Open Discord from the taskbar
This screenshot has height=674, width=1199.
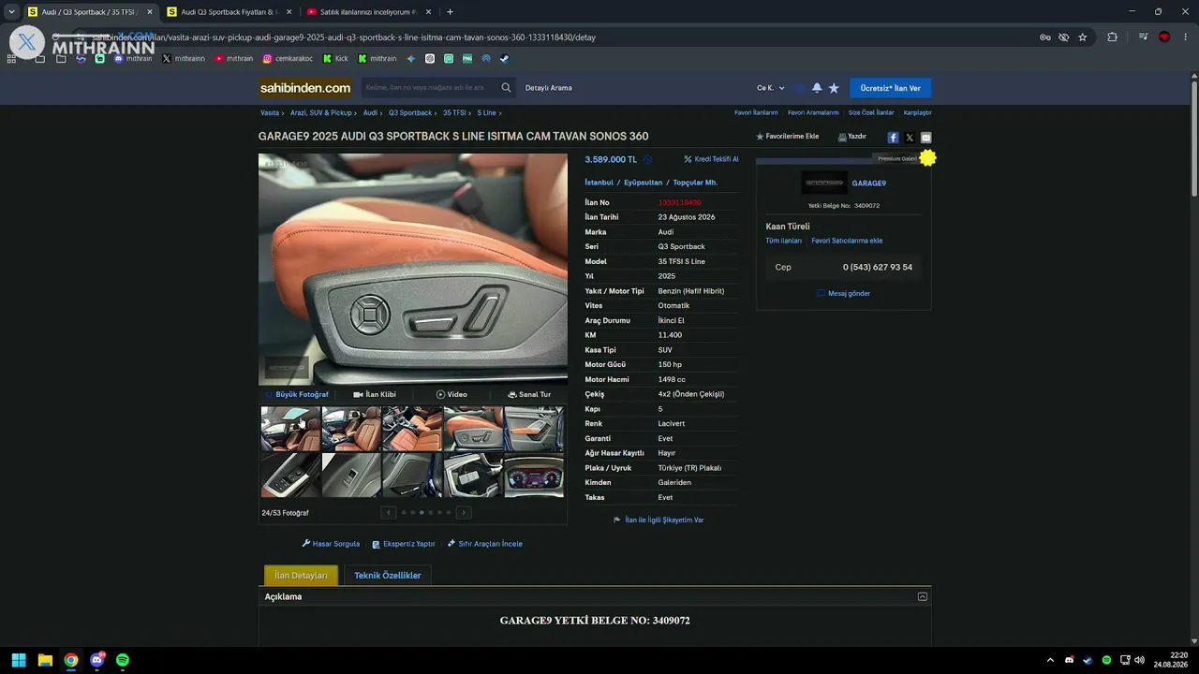(97, 660)
